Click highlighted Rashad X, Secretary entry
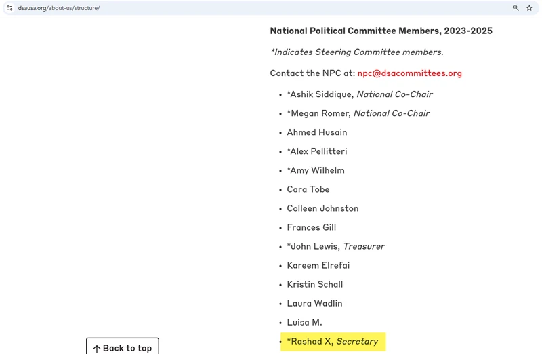542x354 pixels. pos(332,341)
